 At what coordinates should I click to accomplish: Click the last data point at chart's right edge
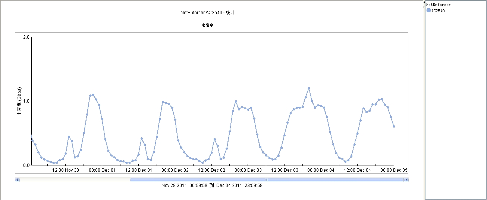pos(394,126)
